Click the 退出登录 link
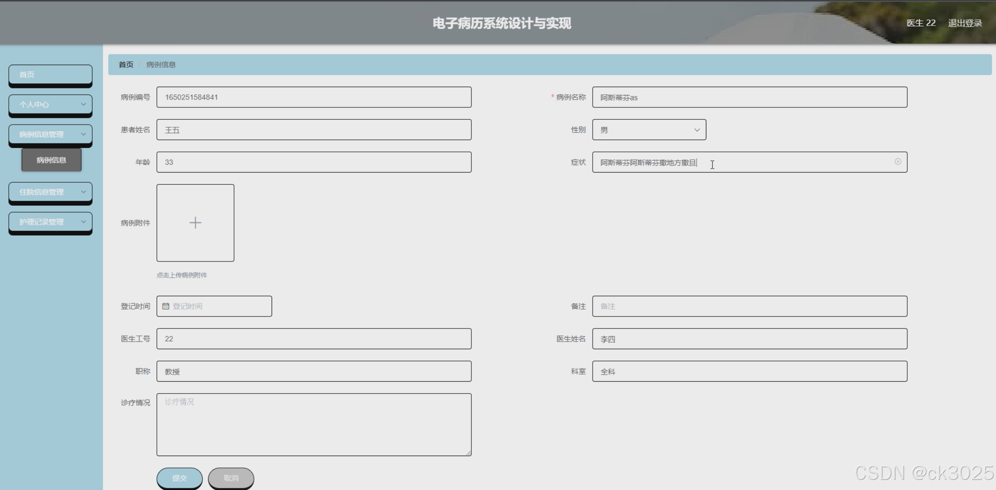The height and width of the screenshot is (490, 996). (965, 23)
